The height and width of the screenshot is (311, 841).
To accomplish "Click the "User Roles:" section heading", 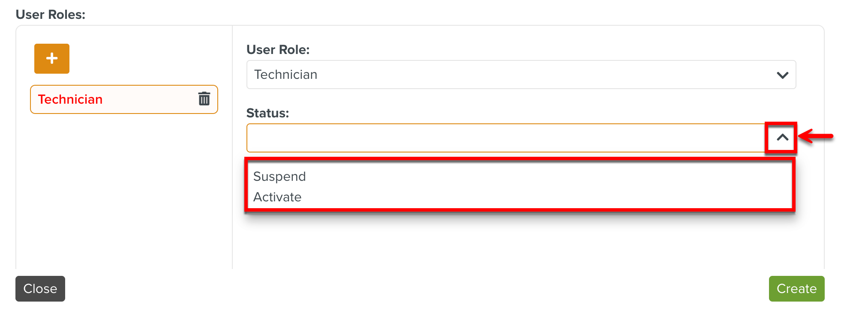I will point(51,15).
